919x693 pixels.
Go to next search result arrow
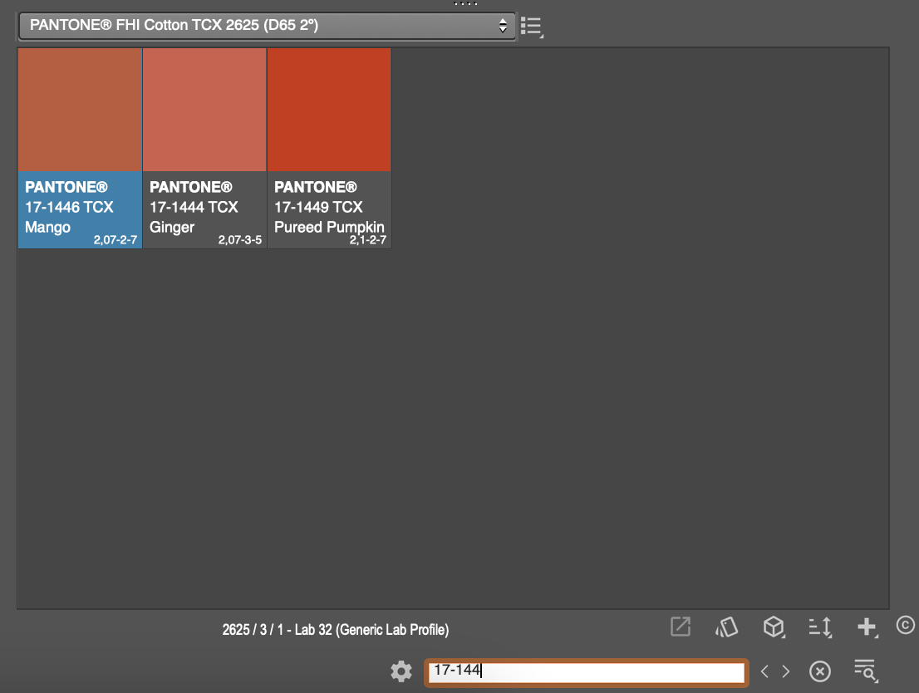pos(786,671)
